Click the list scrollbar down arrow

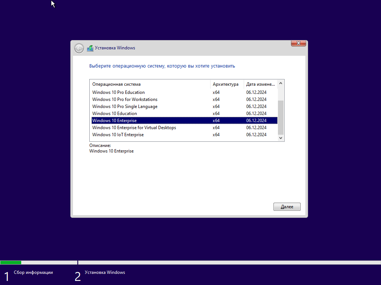pyautogui.click(x=281, y=138)
